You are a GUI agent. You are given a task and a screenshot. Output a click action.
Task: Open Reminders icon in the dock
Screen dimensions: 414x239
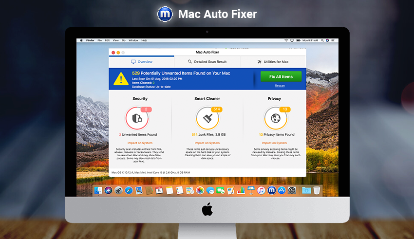tap(180, 190)
